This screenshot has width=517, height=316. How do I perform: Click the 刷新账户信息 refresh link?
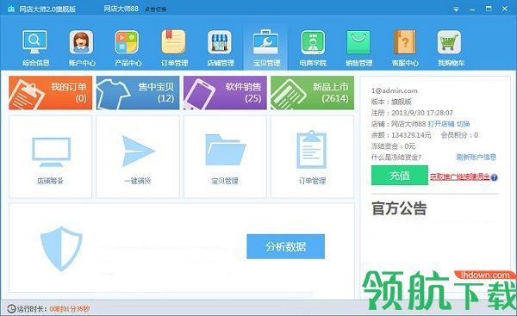pos(477,158)
